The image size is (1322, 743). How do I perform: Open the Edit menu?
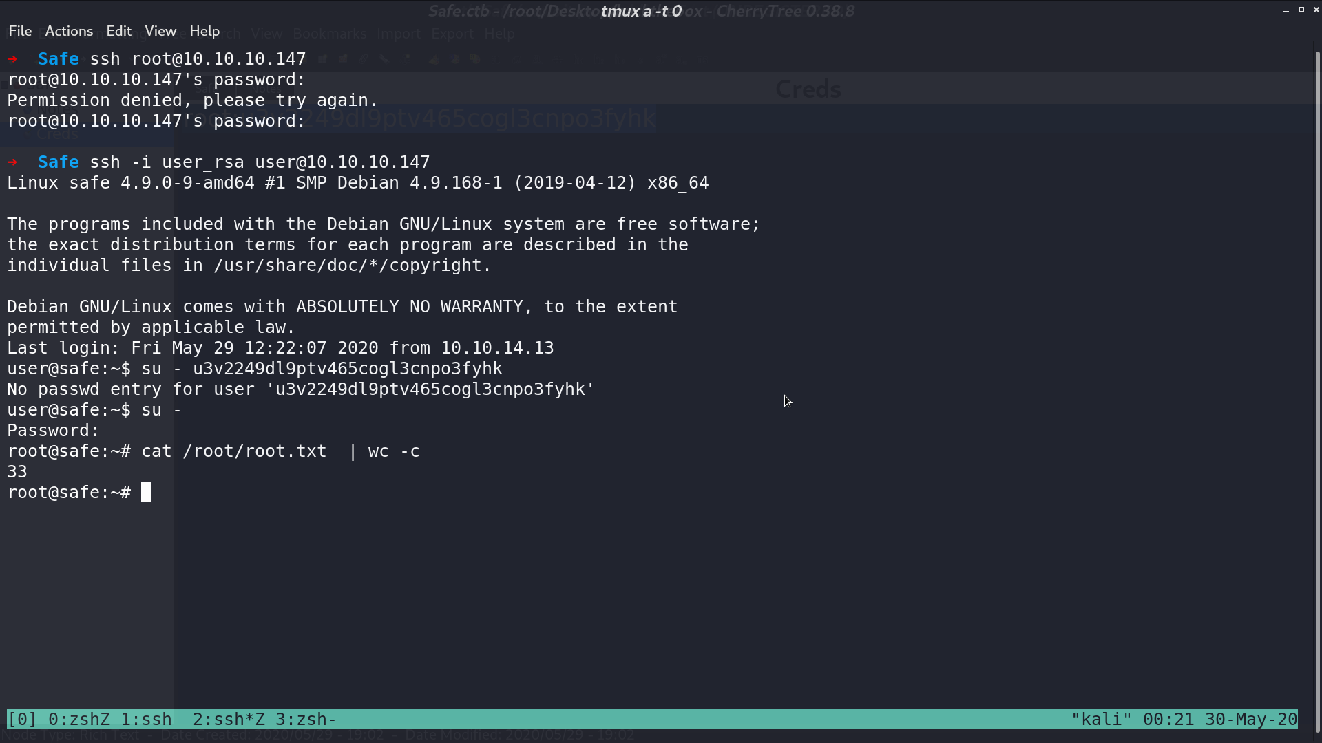pyautogui.click(x=118, y=31)
